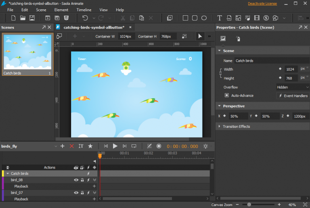Insert a video element
Screen dimensions: 310x208
coord(257,18)
